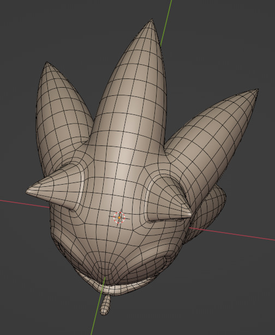Click the pointed tip of the left horizontal cone
This screenshot has width=275, height=335.
point(28,191)
